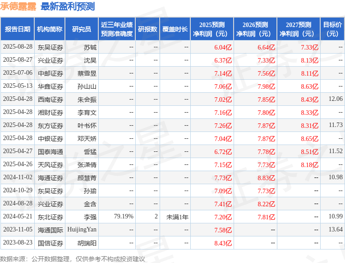Image resolution: width=345 pixels, height=263 pixels.
Task: Click the 西南证券 institution cell
Action: [x=51, y=100]
